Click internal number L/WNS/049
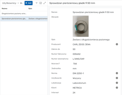122x95 pixels. [78, 59]
